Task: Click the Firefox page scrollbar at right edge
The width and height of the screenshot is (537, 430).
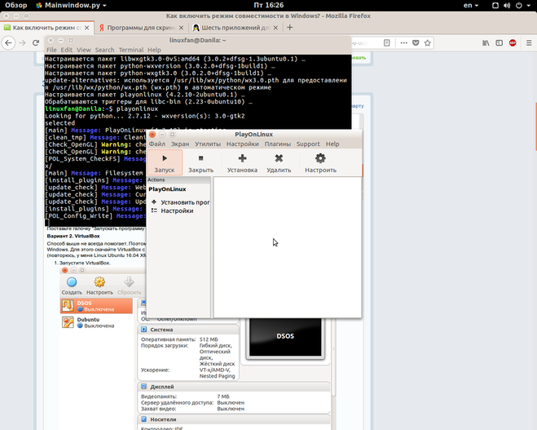Action: click(535, 126)
